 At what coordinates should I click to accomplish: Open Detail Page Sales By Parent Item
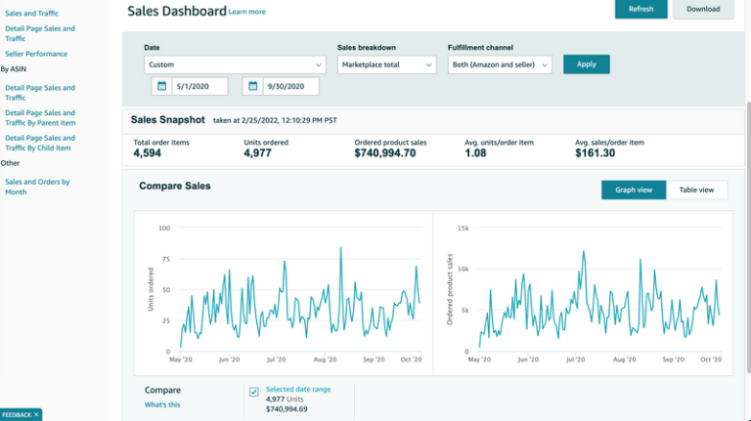click(39, 117)
